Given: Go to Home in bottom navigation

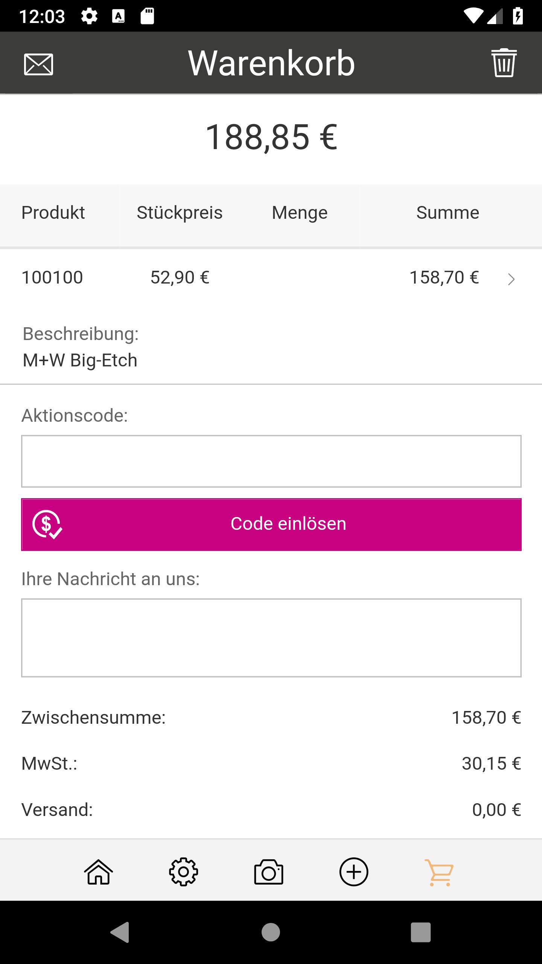Looking at the screenshot, I should 99,871.
